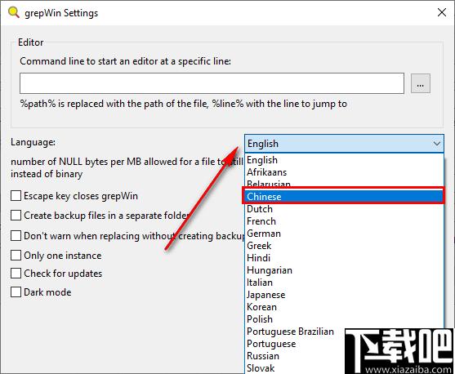This screenshot has width=455, height=374.
Task: Select English from the language list
Action: tap(344, 160)
